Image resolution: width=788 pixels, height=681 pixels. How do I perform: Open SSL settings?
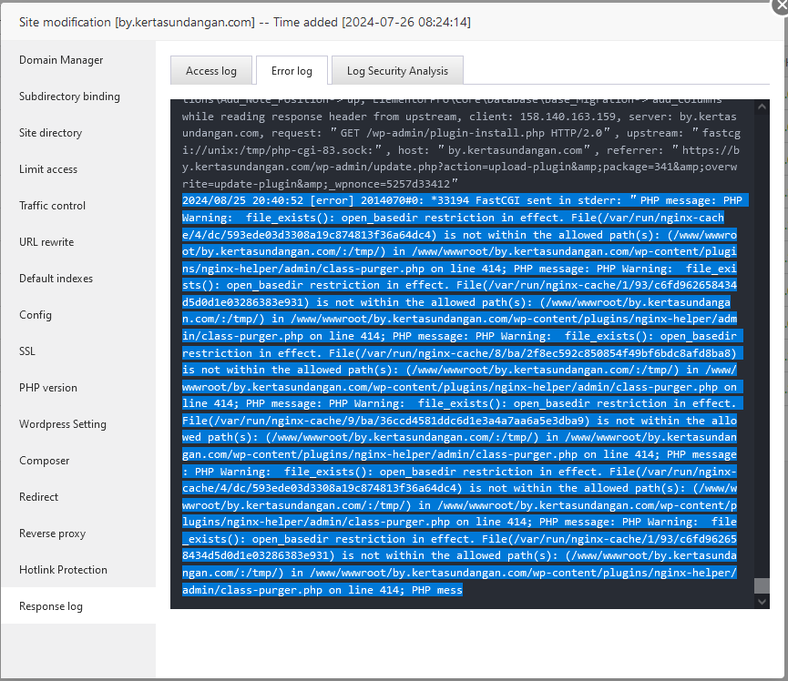[78, 351]
